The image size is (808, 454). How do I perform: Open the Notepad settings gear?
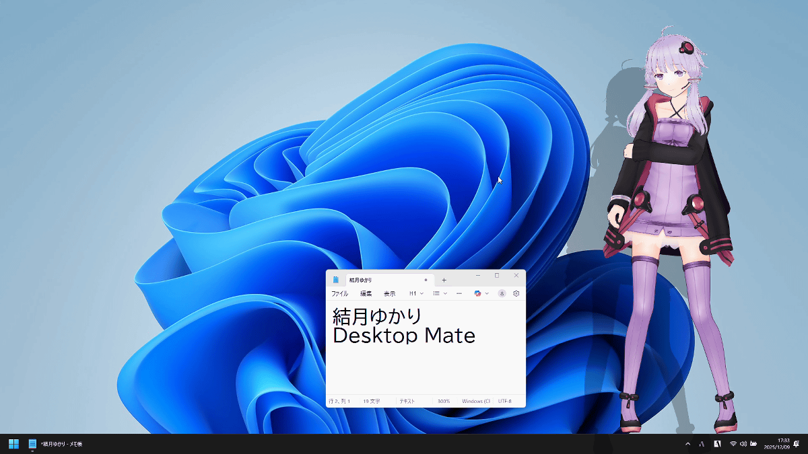pyautogui.click(x=516, y=294)
